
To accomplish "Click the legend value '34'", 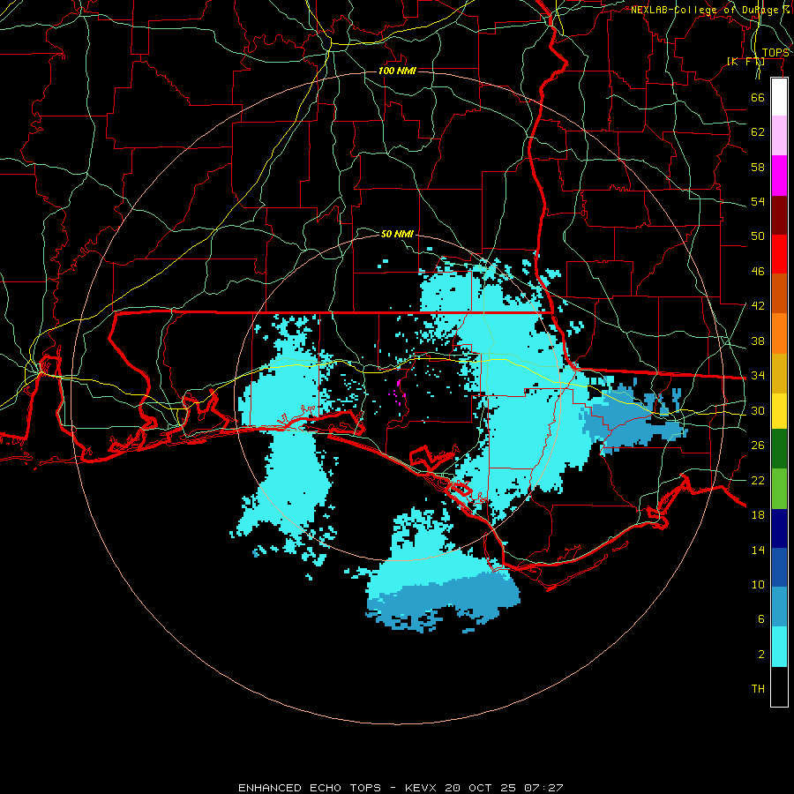I will [758, 376].
